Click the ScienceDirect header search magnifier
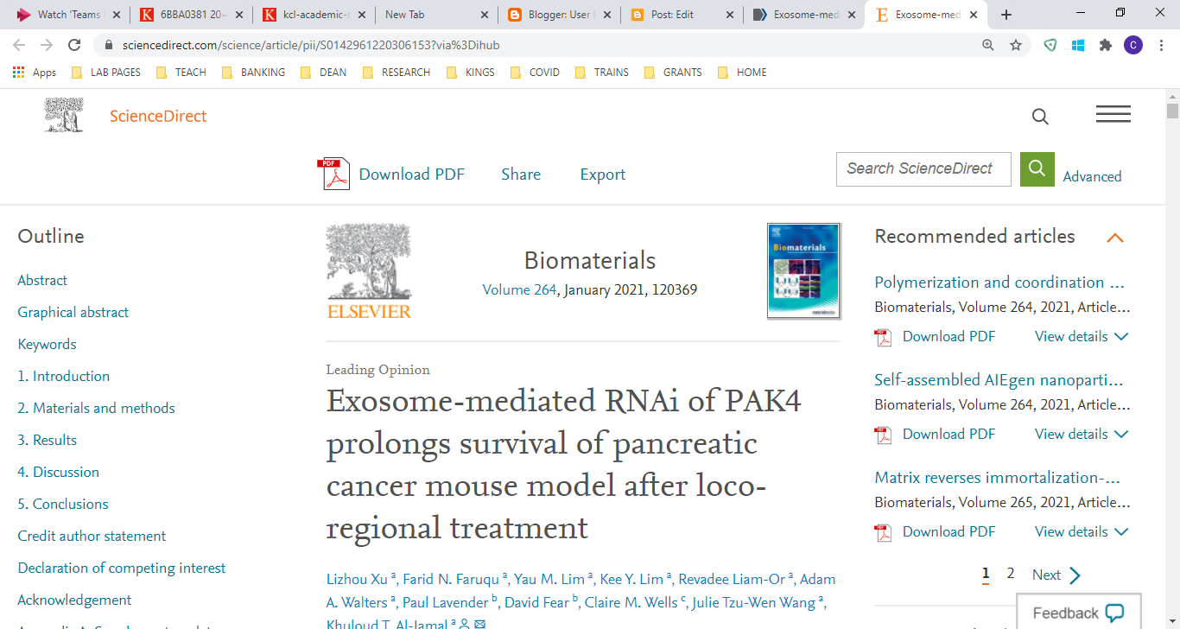This screenshot has width=1180, height=629. (x=1040, y=117)
